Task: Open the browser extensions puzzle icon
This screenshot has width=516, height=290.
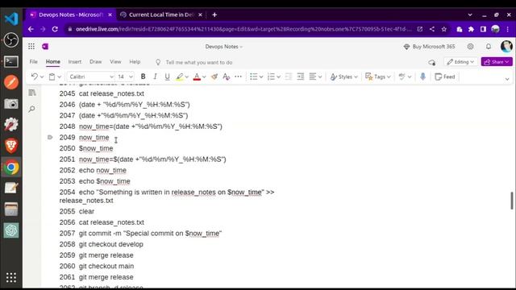Action: [471, 29]
